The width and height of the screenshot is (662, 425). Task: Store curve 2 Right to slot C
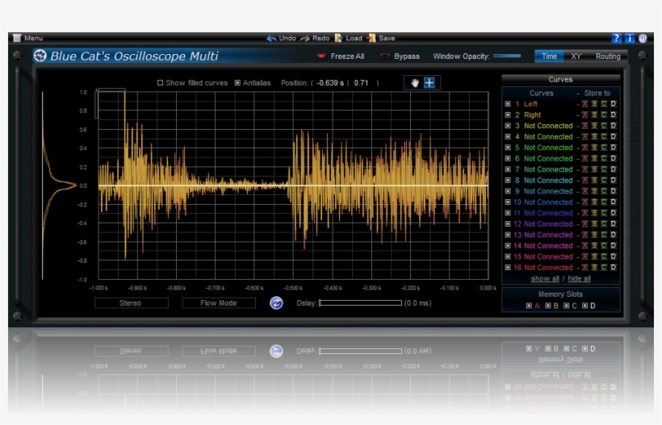(604, 115)
